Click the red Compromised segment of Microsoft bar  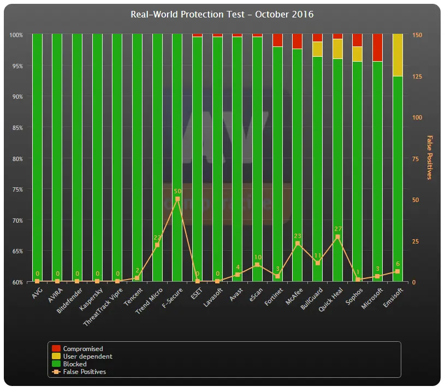(377, 47)
